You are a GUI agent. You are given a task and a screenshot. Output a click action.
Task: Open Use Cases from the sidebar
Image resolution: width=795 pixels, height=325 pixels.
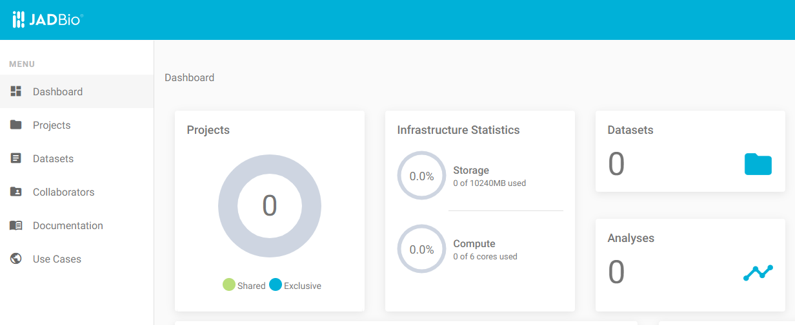click(x=57, y=259)
